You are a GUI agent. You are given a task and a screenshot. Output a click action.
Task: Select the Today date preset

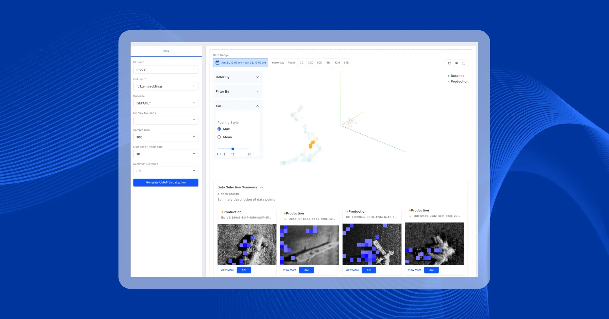[292, 63]
